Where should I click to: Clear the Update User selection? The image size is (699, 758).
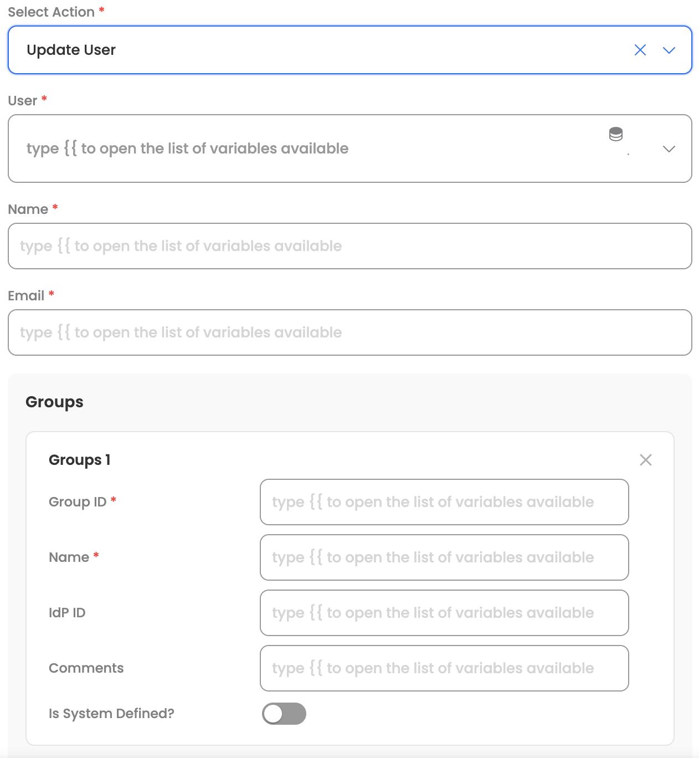coord(640,50)
